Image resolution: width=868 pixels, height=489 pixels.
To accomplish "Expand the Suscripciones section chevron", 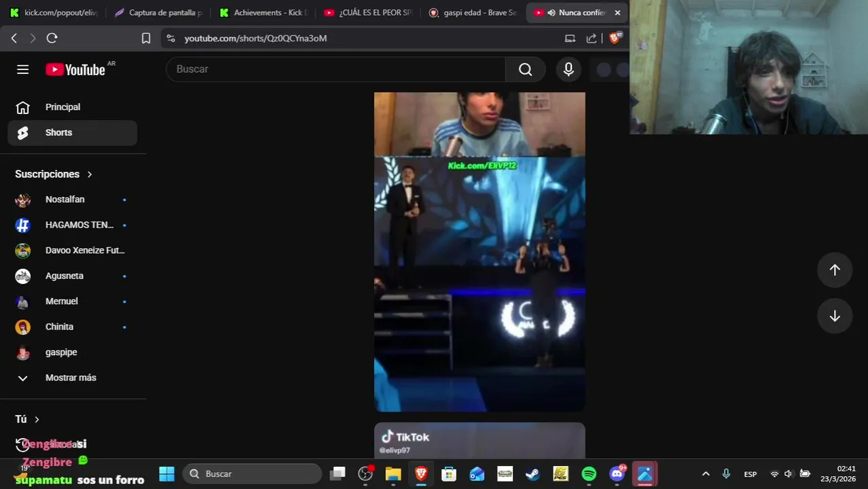I will pyautogui.click(x=89, y=175).
